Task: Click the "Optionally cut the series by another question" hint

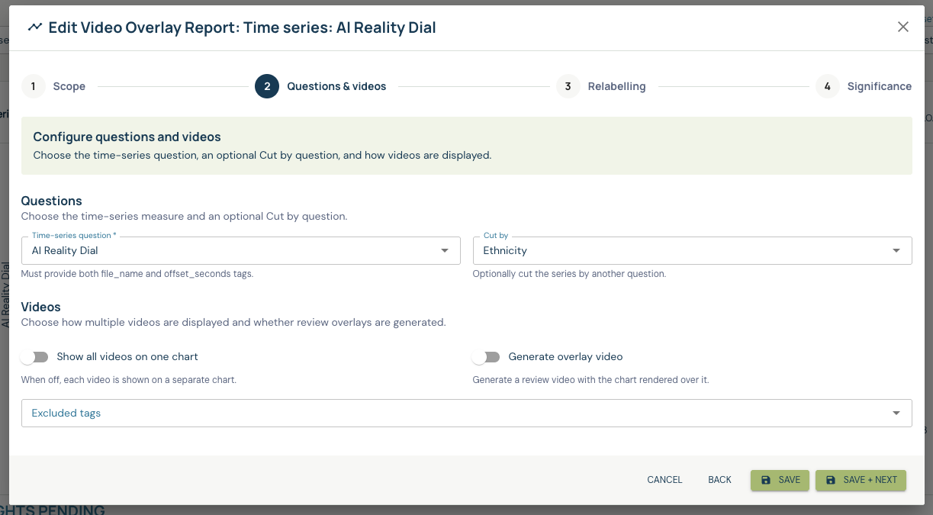Action: [x=569, y=273]
